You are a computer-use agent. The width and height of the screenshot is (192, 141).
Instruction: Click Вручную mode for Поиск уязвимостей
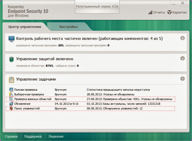(61, 108)
